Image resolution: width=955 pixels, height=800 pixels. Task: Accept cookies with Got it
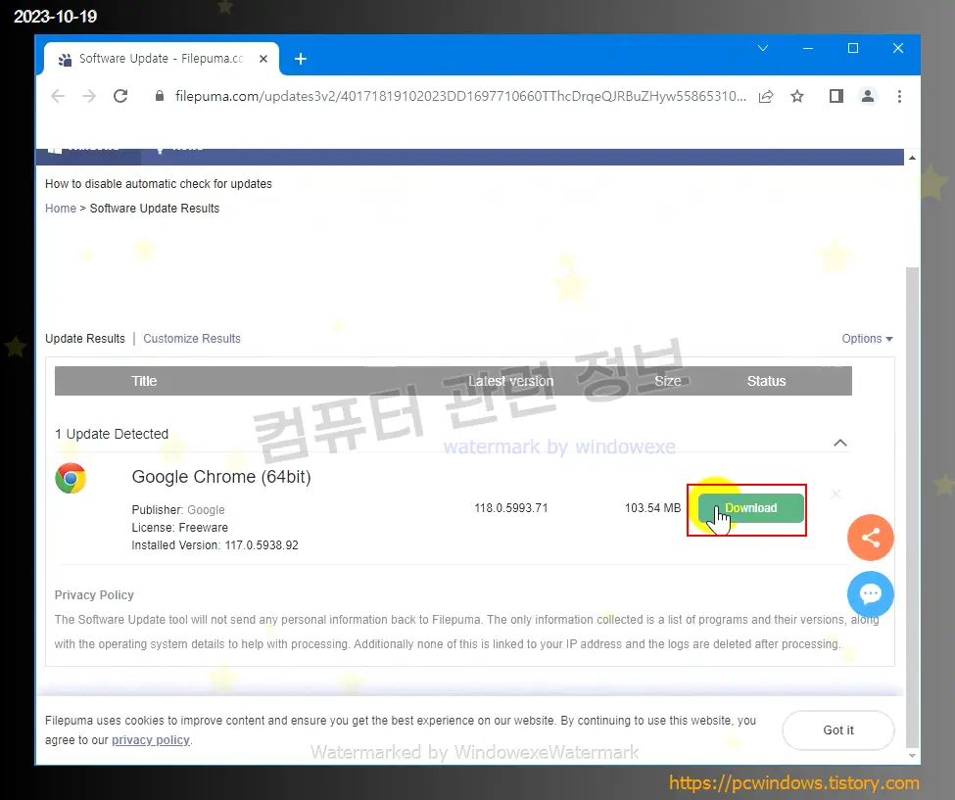[x=838, y=729]
